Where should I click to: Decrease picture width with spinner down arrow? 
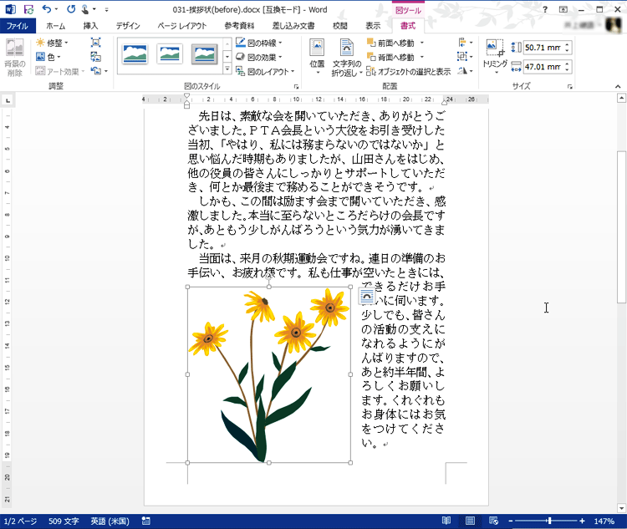point(567,70)
